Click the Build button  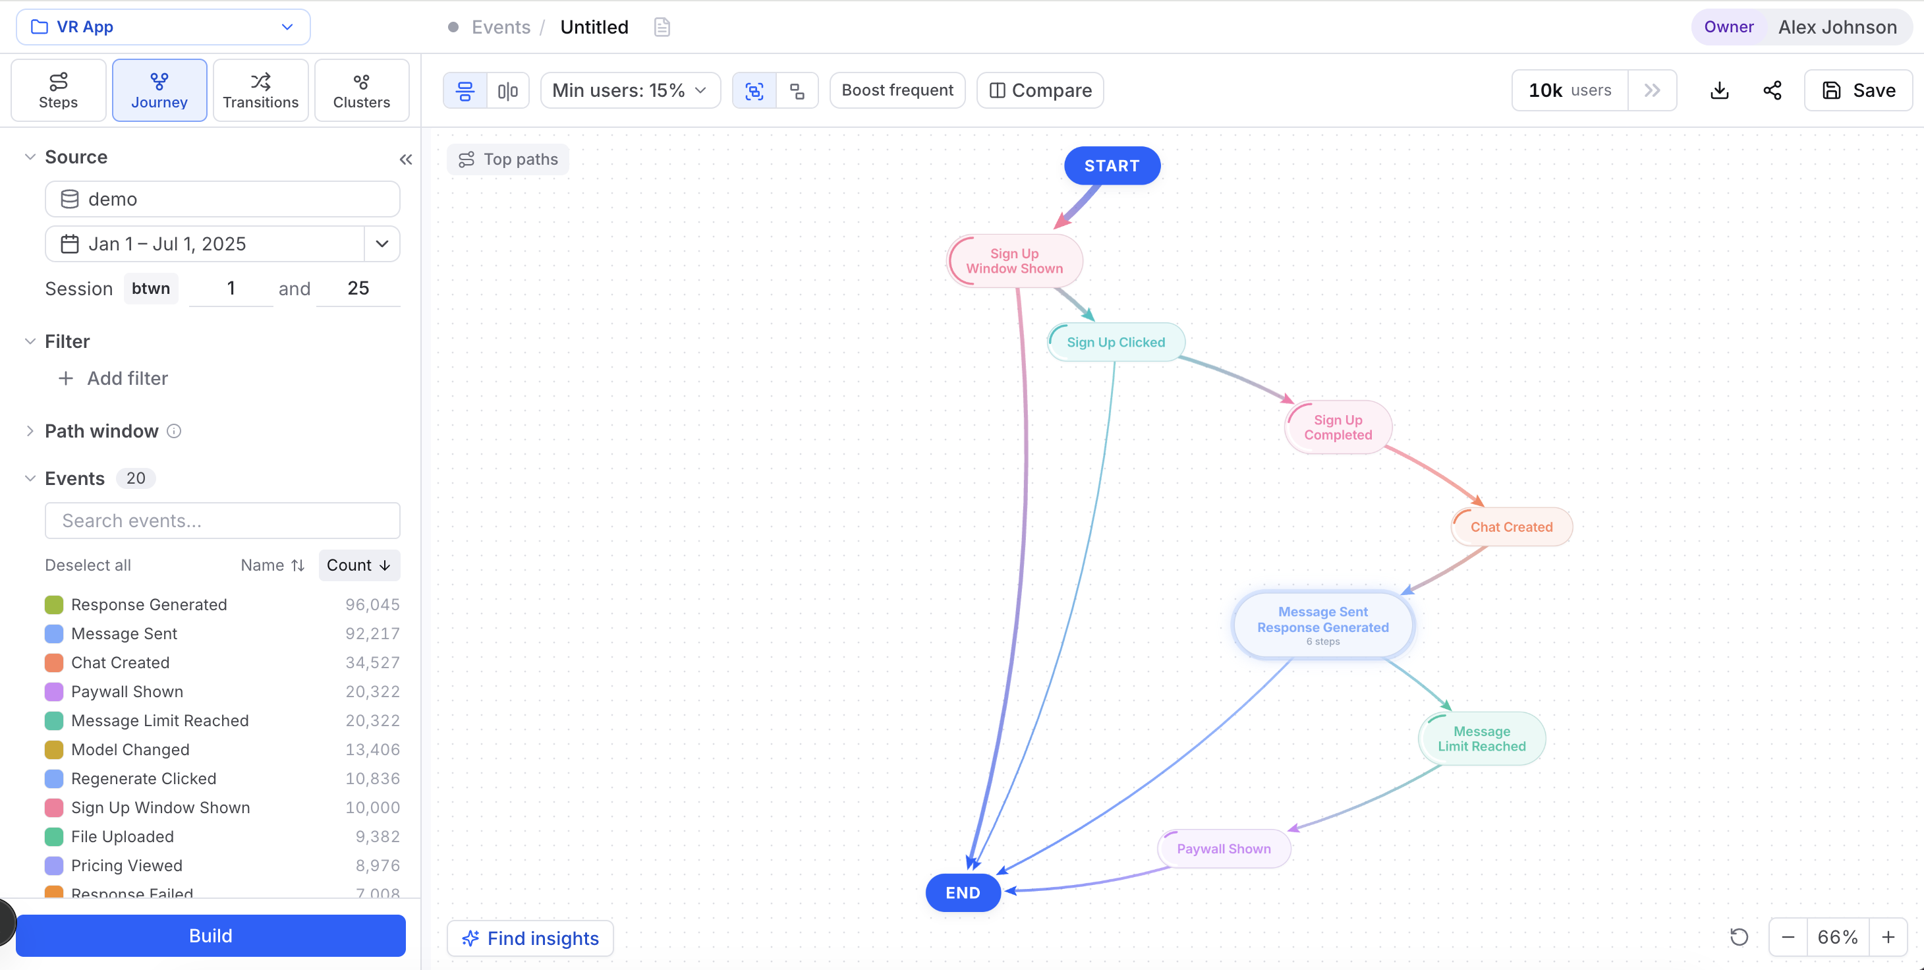(x=211, y=935)
